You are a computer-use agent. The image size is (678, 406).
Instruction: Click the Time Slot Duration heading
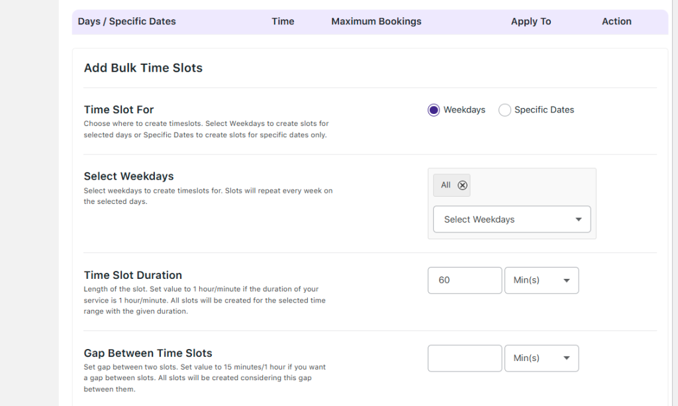(132, 276)
